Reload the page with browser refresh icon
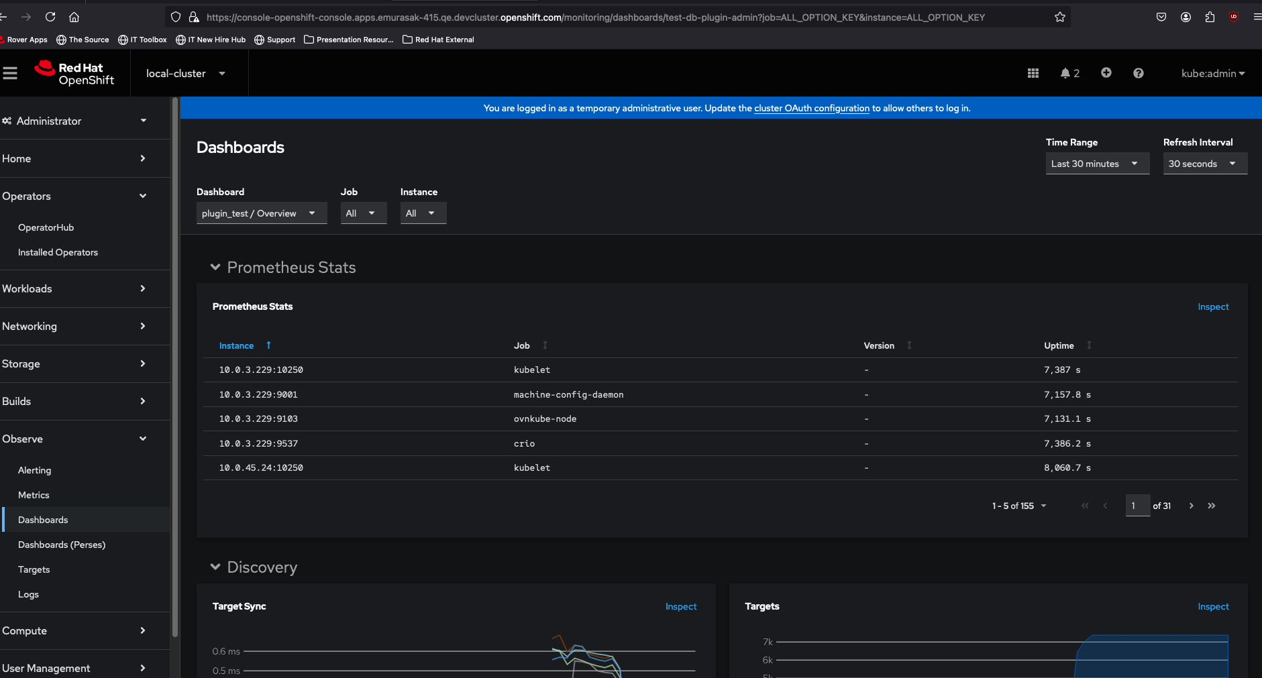The image size is (1262, 678). 50,17
